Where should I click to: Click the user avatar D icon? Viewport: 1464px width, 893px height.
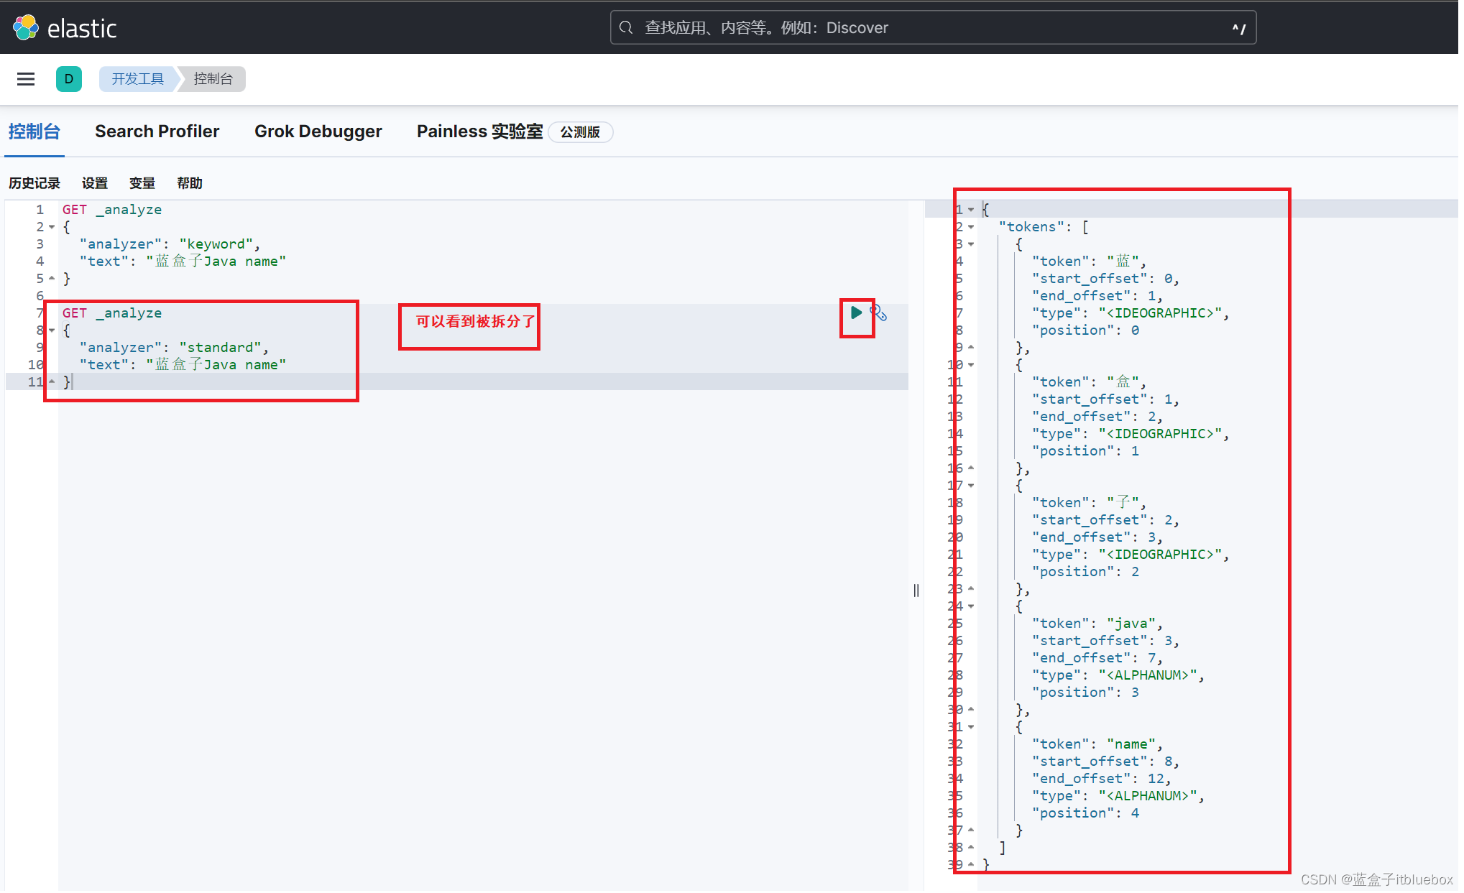69,78
